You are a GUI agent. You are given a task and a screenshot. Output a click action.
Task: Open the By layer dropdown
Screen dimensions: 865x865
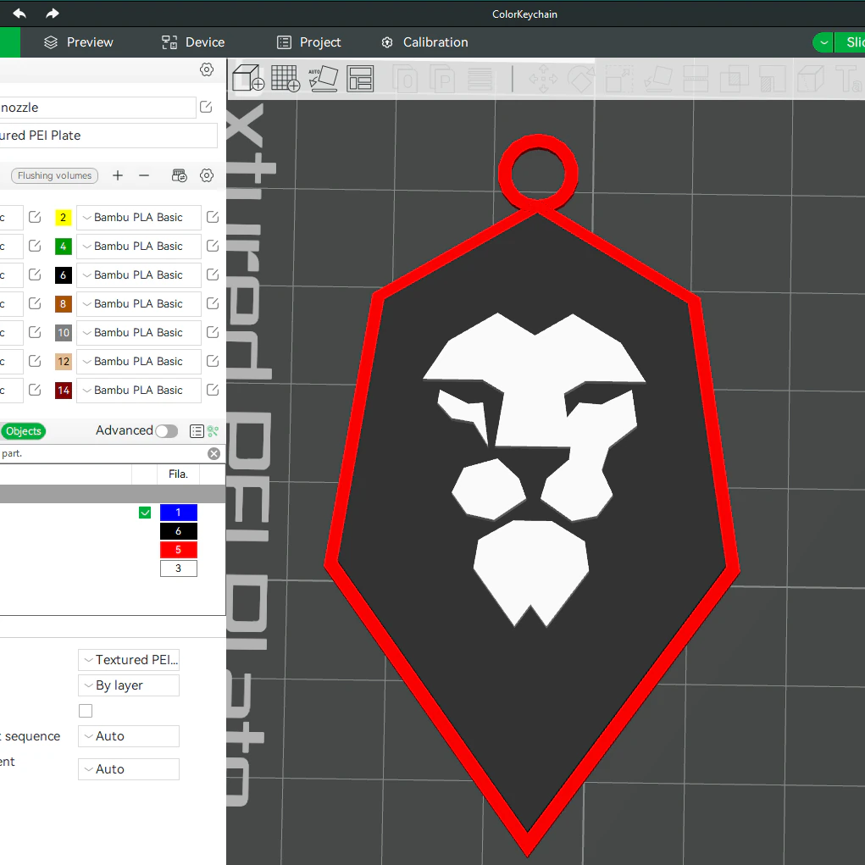pyautogui.click(x=129, y=685)
